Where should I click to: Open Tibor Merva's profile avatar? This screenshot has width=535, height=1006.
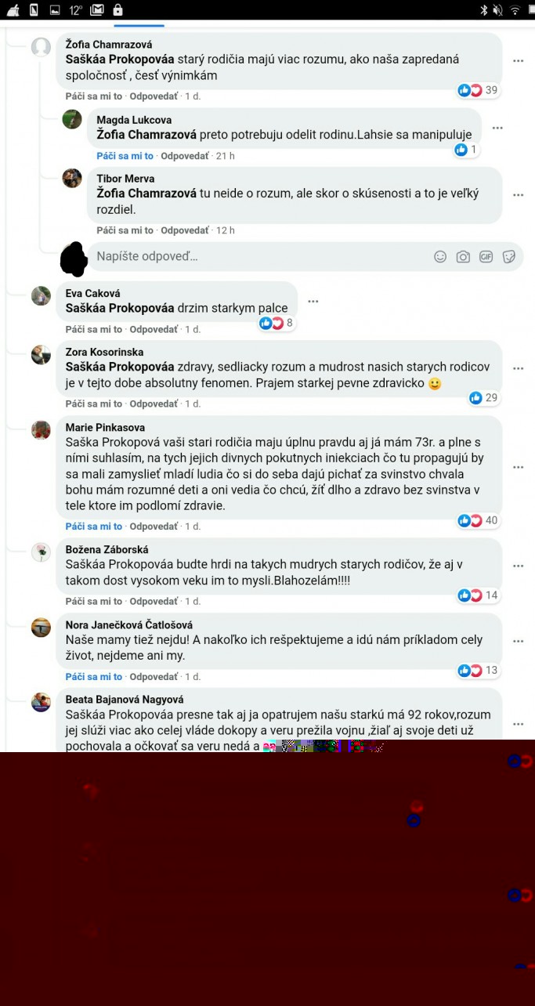pos(72,178)
